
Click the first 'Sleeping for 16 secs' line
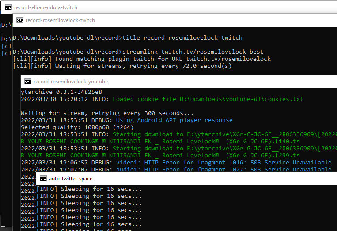coord(89,189)
